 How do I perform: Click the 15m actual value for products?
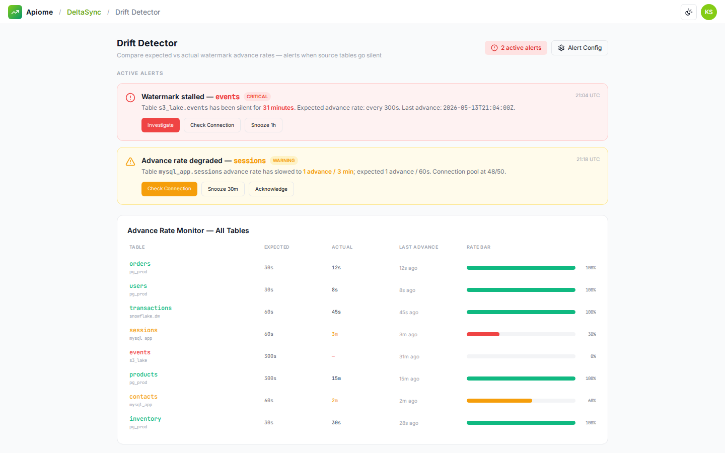(x=336, y=379)
